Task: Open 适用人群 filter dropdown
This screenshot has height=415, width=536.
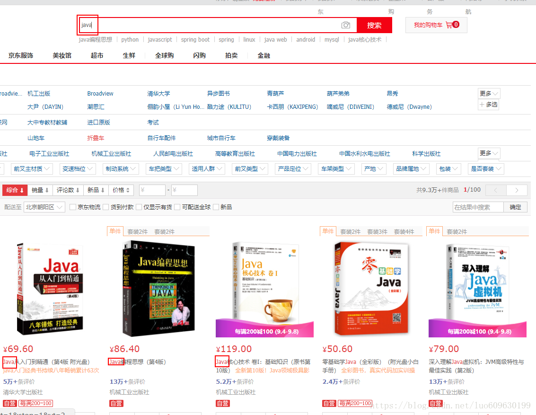Action: (207, 169)
